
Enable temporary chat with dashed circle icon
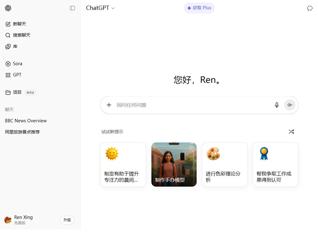310,8
